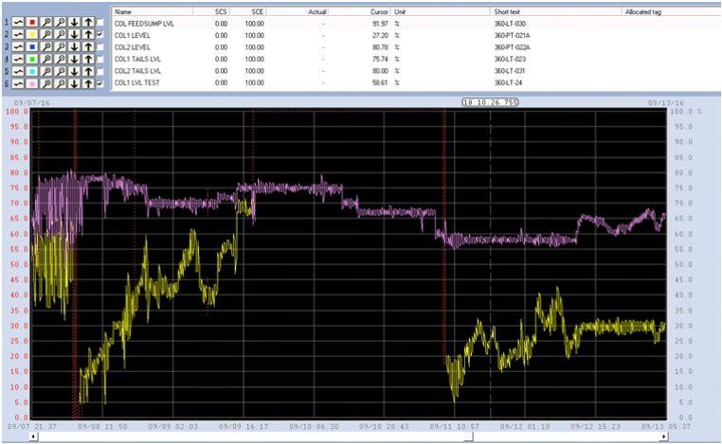Uncheck the COL1 LEVEL trend checkbox
The width and height of the screenshot is (722, 444).
[x=100, y=34]
